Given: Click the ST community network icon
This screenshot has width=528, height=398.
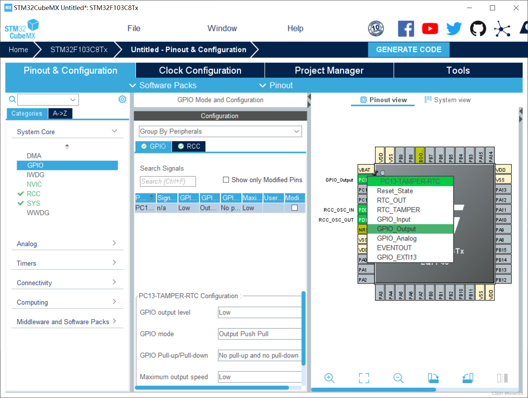Looking at the screenshot, I should (x=502, y=29).
